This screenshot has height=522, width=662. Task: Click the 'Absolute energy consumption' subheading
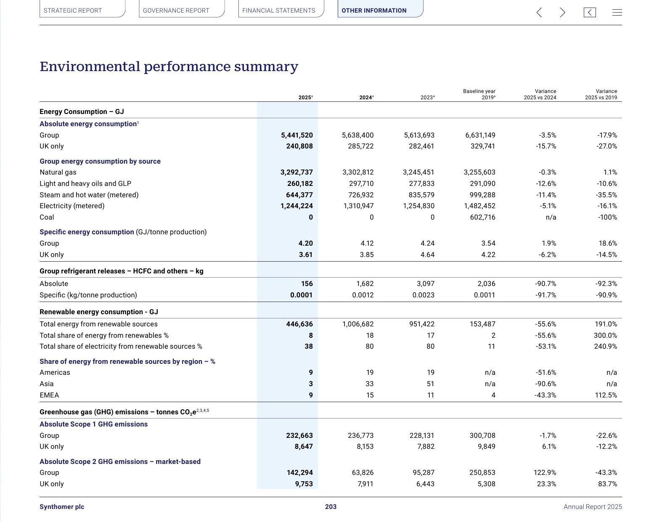(89, 124)
